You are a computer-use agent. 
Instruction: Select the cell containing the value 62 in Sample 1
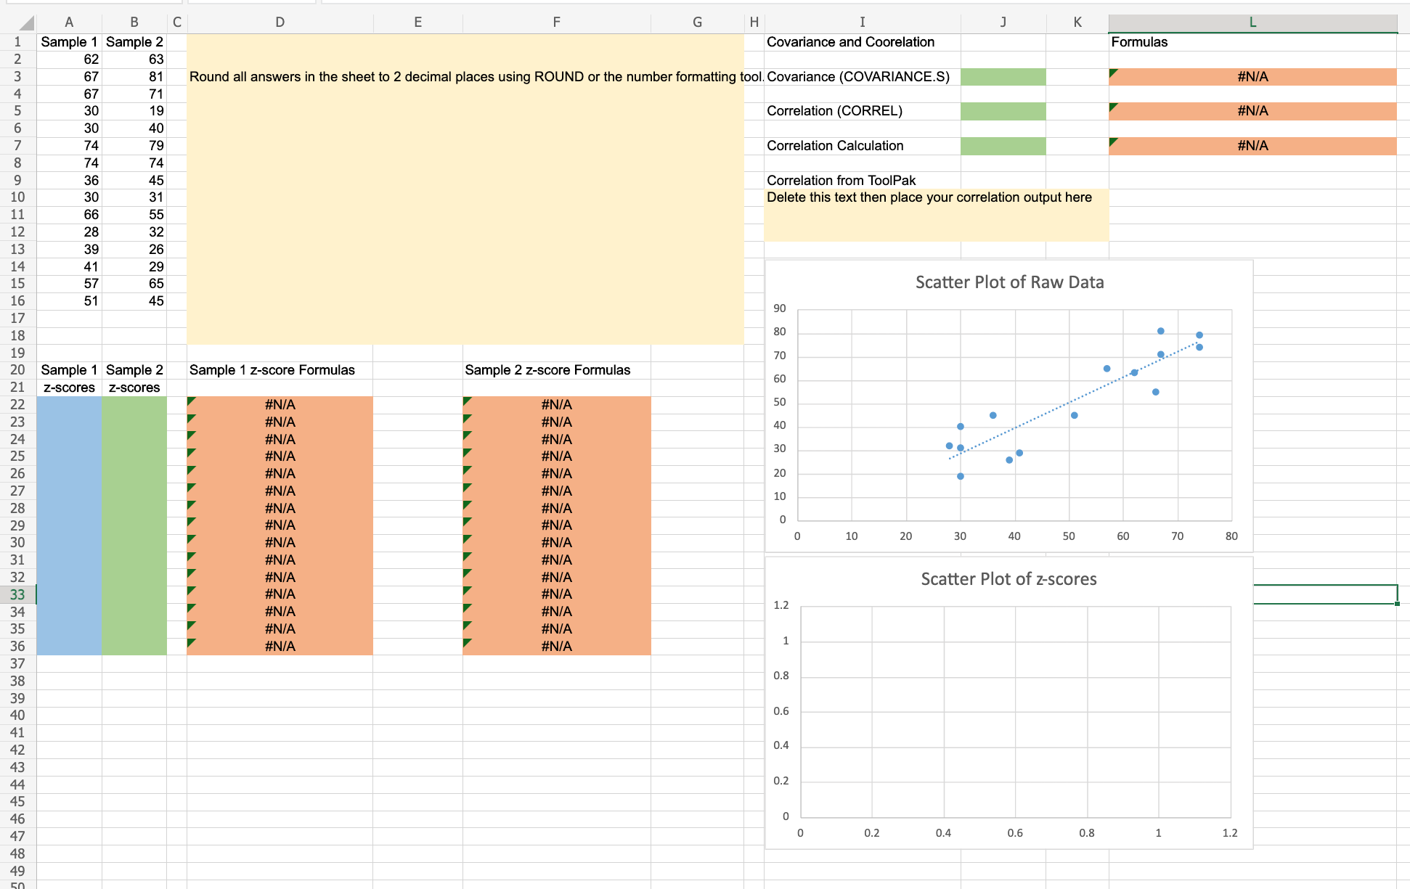(69, 59)
